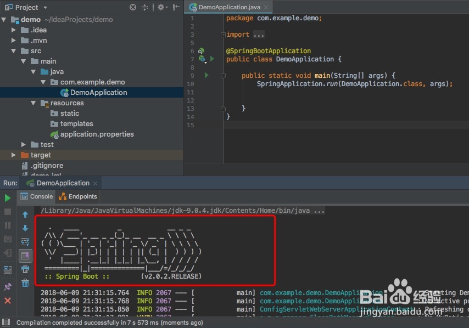Screen dimensions: 469x328
Task: Click the ConfigServletWebServerApplicationContext log entry
Action: (x=338, y=309)
